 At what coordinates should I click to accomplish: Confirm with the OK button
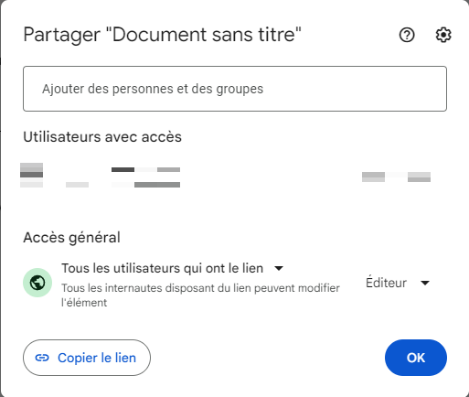[x=416, y=358]
